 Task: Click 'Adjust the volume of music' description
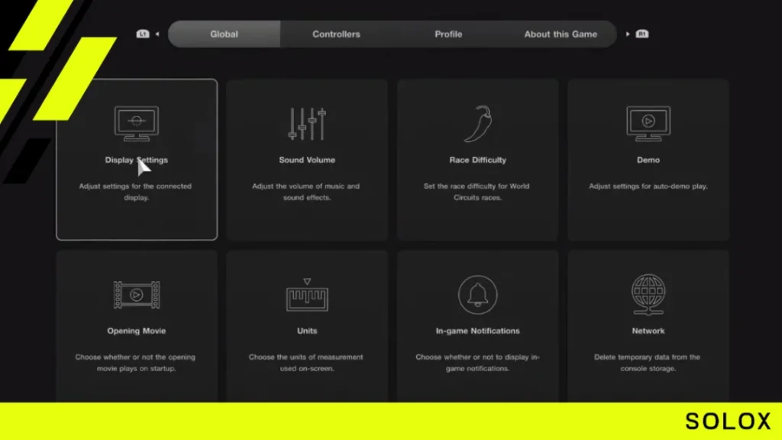click(306, 192)
